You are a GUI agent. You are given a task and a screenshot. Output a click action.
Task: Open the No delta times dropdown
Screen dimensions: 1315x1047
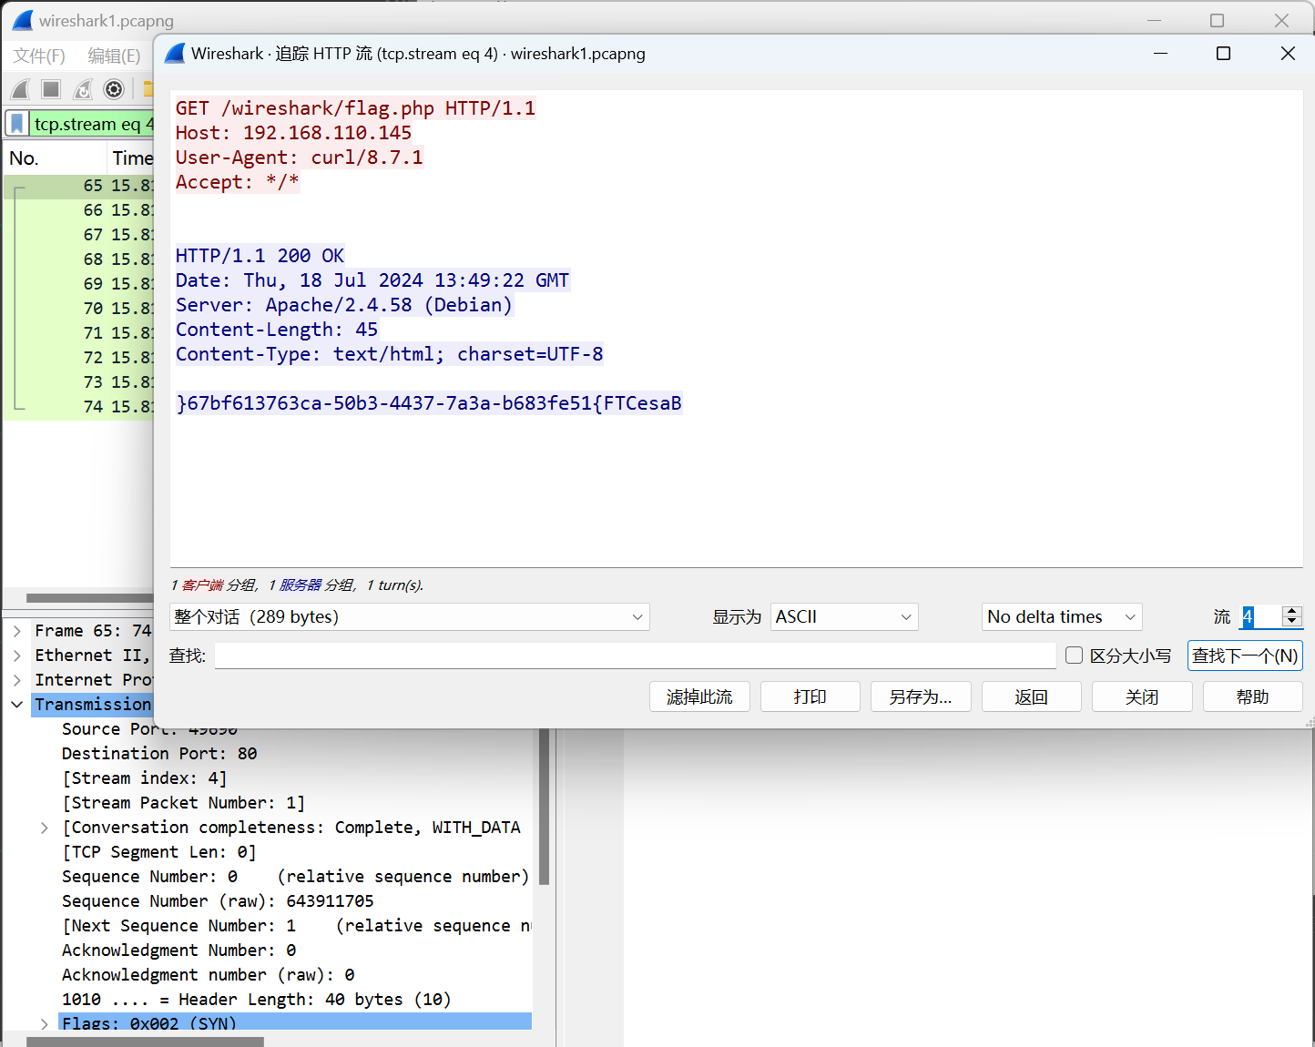pos(1062,617)
